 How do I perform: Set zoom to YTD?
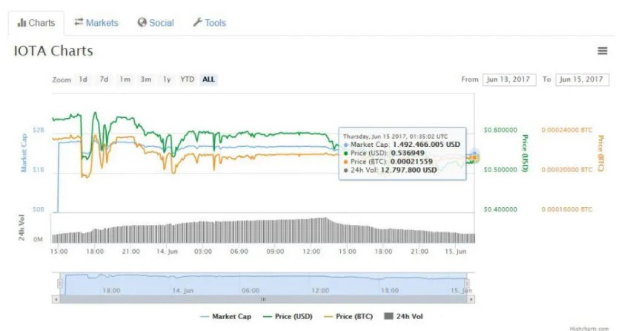188,79
